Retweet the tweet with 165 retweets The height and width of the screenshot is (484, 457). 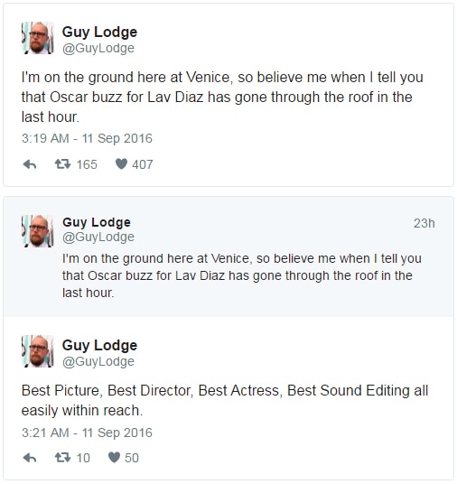point(62,164)
